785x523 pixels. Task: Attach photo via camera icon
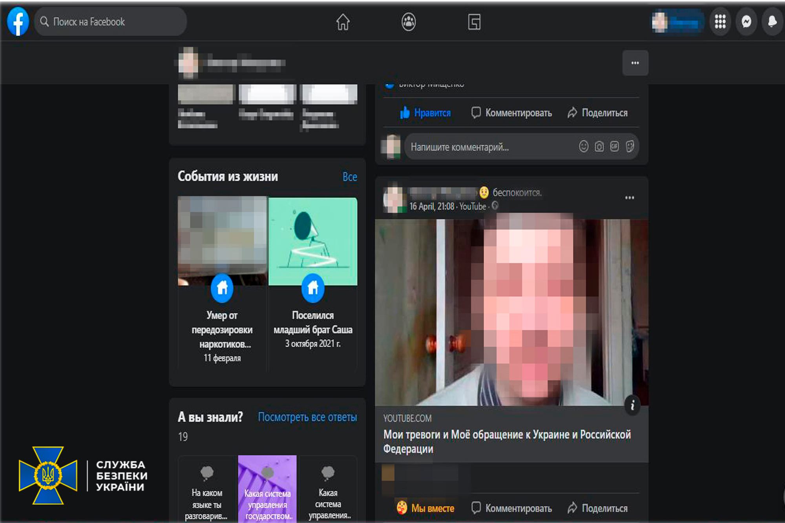coord(599,147)
